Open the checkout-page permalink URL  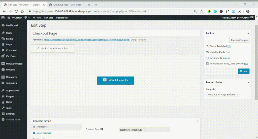(86, 40)
